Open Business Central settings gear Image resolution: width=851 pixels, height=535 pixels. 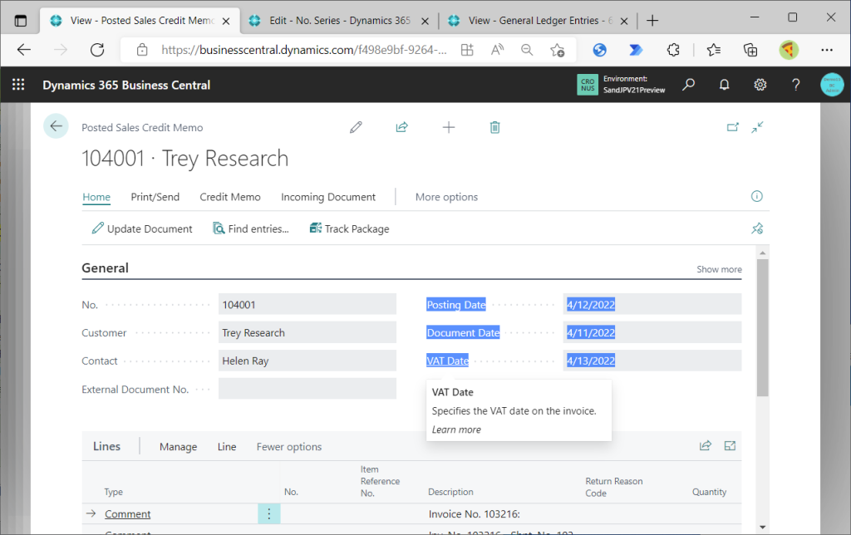(760, 85)
